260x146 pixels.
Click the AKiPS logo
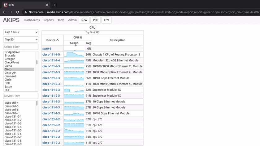pyautogui.click(x=11, y=20)
